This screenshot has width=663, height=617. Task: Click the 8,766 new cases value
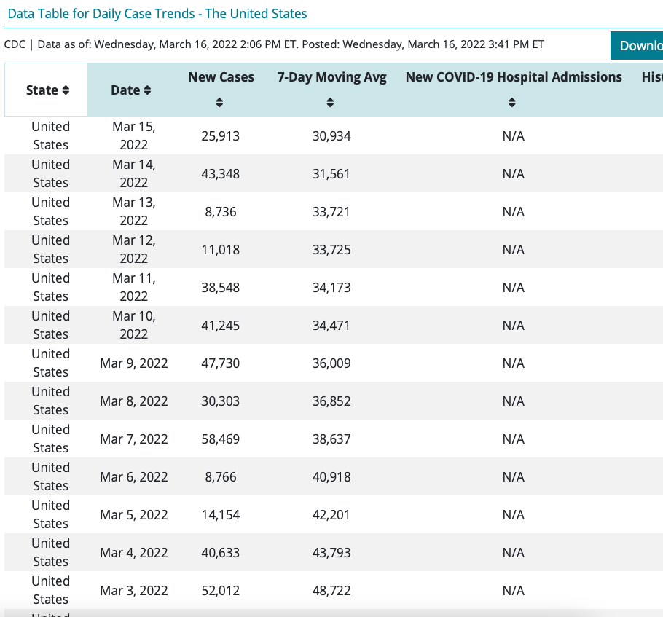[221, 477]
